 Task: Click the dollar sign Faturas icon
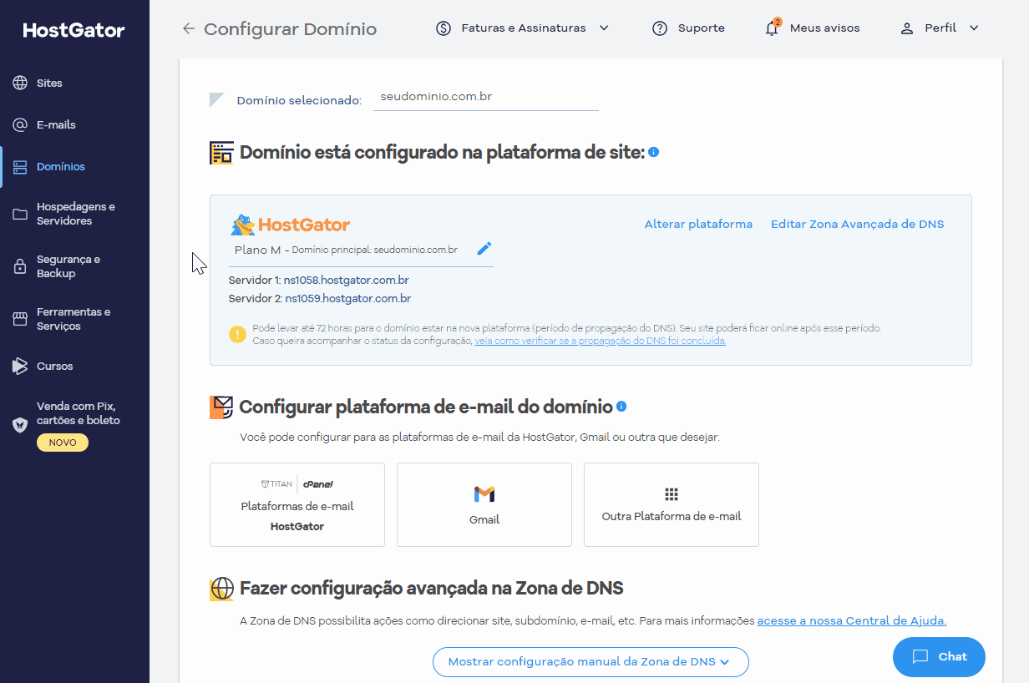[444, 28]
